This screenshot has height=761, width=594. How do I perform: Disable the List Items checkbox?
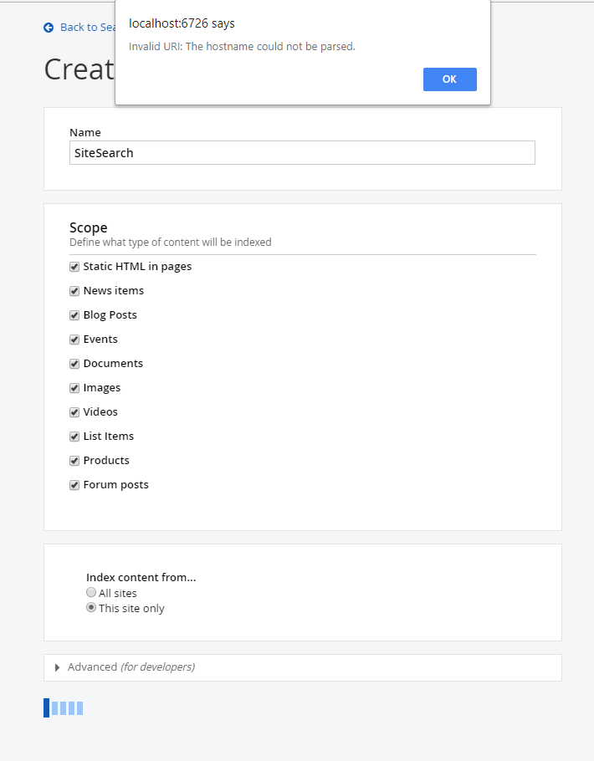tap(74, 436)
